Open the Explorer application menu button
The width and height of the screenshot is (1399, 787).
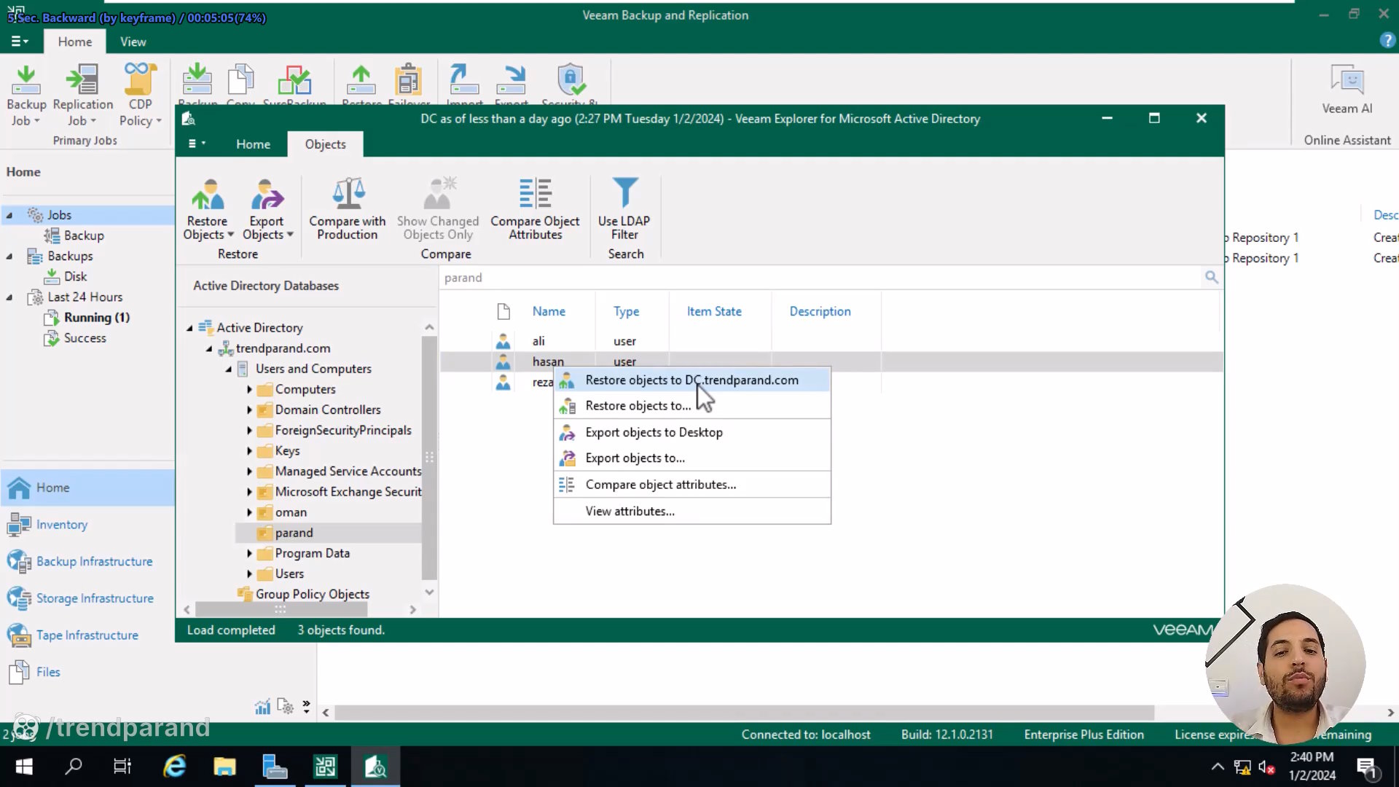(x=197, y=144)
